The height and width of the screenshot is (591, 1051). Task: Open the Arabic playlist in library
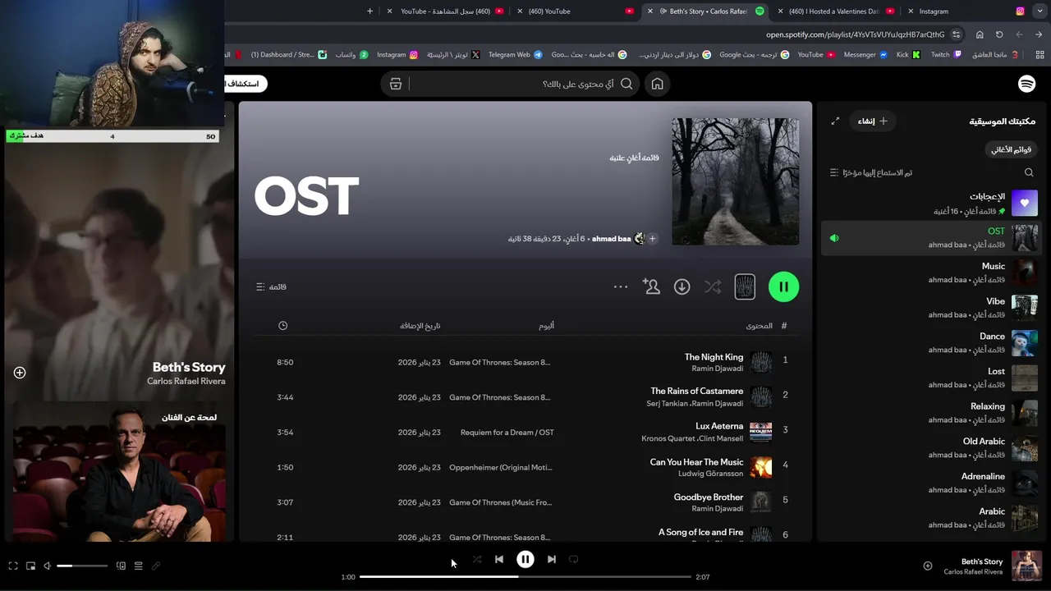[x=930, y=518]
